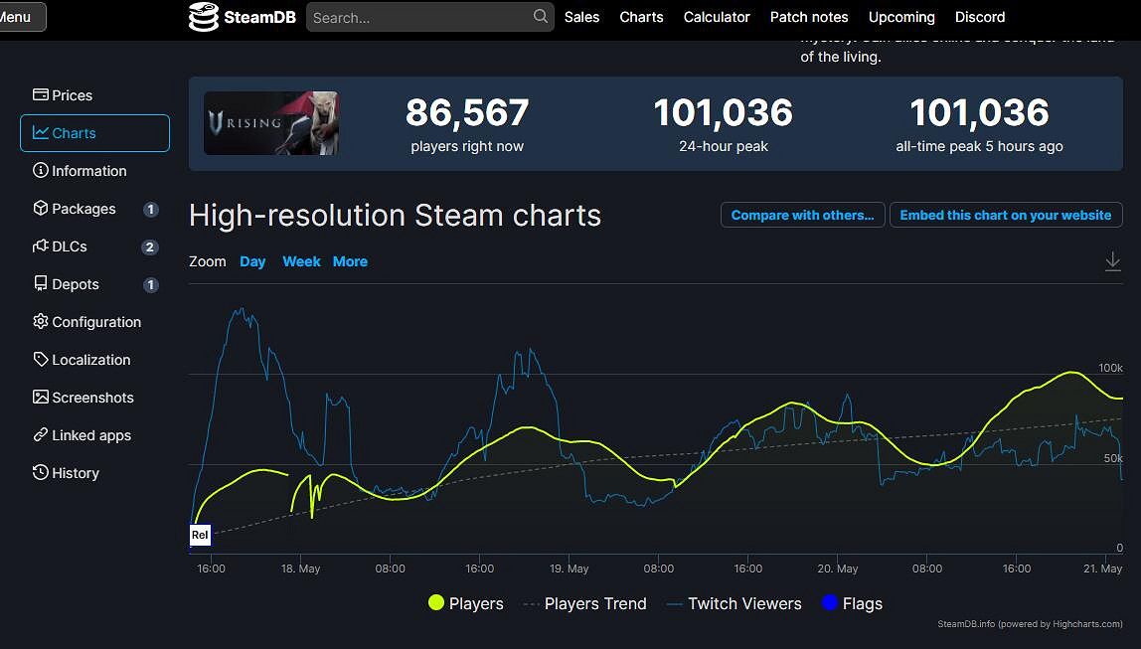The height and width of the screenshot is (649, 1141).
Task: Click the chart download export icon
Action: (x=1113, y=261)
